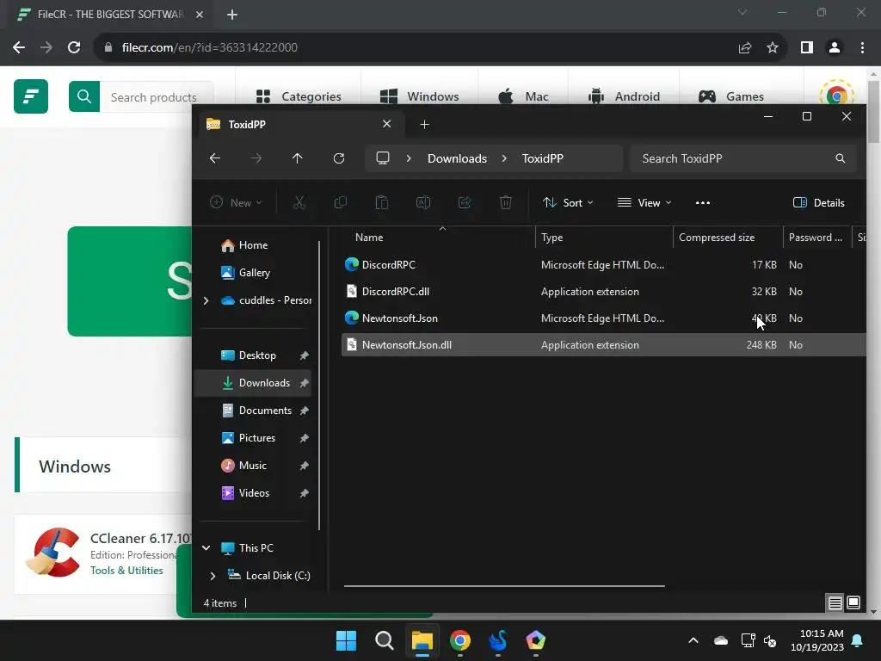Image resolution: width=881 pixels, height=661 pixels.
Task: Refresh the ToxidPP folder view
Action: point(339,158)
